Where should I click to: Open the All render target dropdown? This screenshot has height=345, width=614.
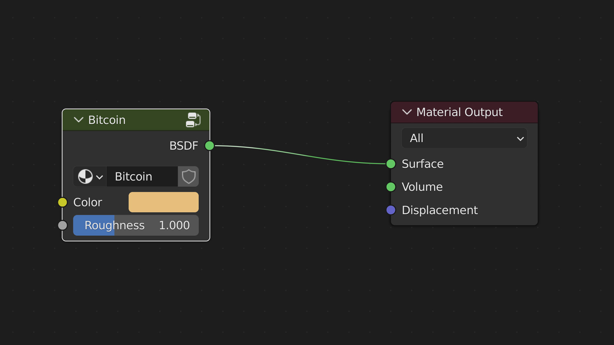click(x=464, y=138)
